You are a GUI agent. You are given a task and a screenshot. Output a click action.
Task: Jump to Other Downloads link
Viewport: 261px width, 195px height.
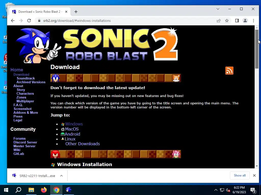(83, 144)
